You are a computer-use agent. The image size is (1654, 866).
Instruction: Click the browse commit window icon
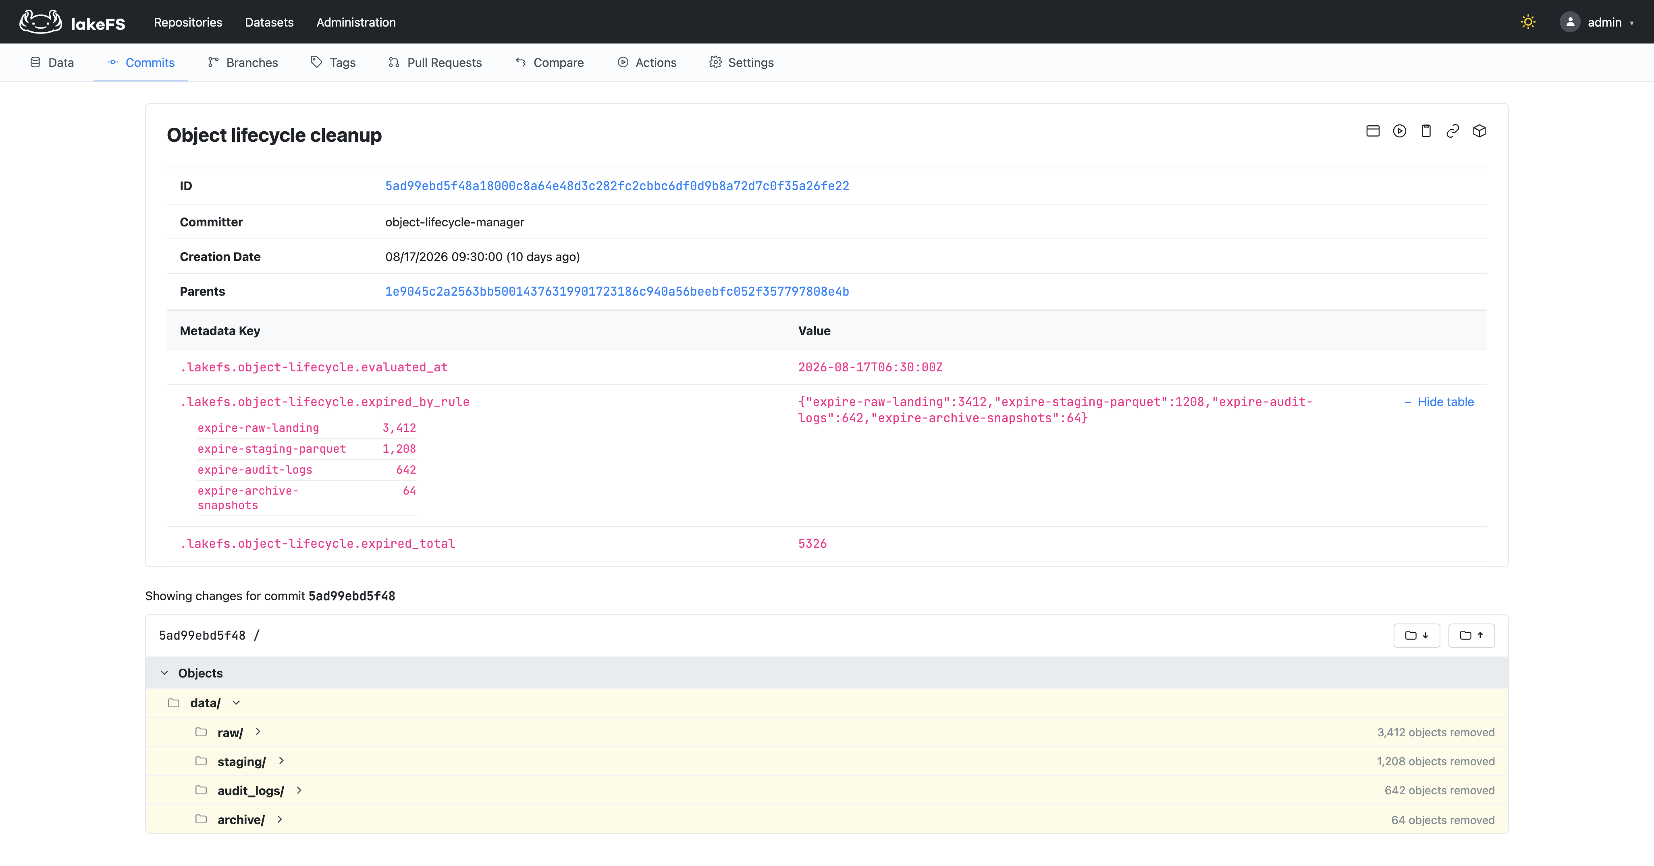[1373, 131]
